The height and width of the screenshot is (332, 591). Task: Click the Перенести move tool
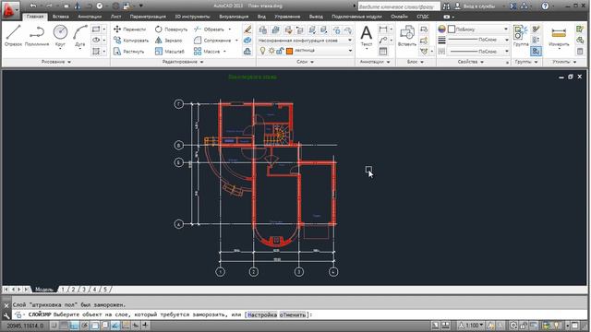129,29
